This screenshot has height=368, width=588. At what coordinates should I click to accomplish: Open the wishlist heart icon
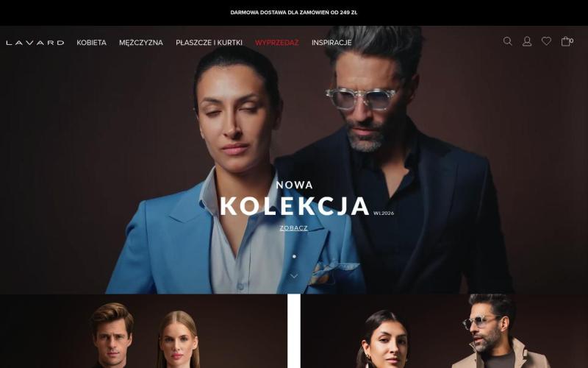click(x=546, y=41)
